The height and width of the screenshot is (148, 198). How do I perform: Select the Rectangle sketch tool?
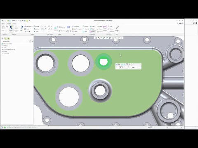pyautogui.click(x=28, y=26)
